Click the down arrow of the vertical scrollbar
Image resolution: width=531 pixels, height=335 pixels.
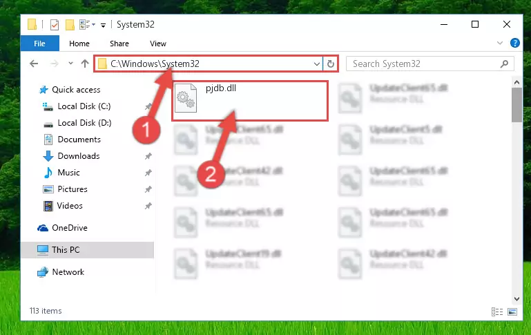tap(516, 299)
